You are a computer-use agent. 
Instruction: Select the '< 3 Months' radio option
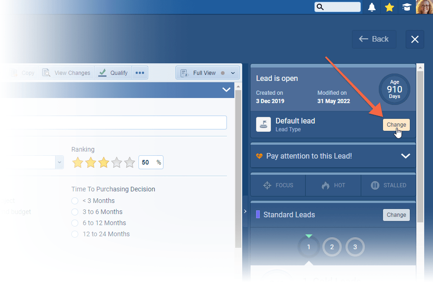(x=75, y=201)
